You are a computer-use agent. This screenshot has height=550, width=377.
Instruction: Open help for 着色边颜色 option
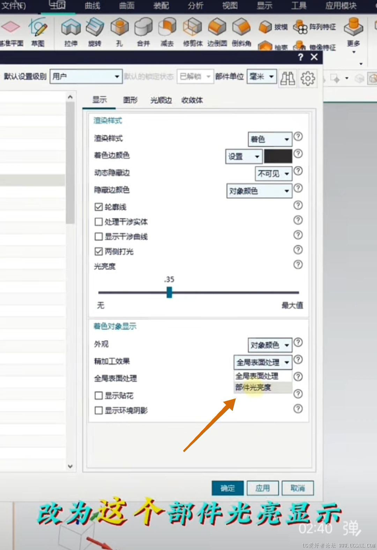(298, 153)
